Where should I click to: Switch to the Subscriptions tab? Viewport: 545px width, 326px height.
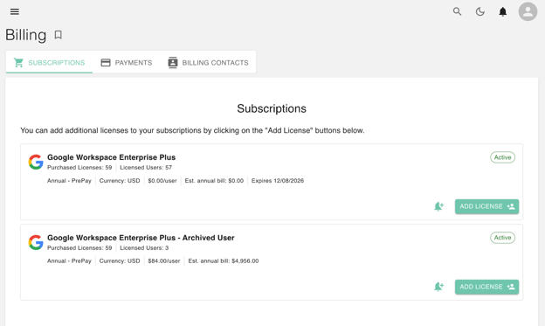(49, 63)
